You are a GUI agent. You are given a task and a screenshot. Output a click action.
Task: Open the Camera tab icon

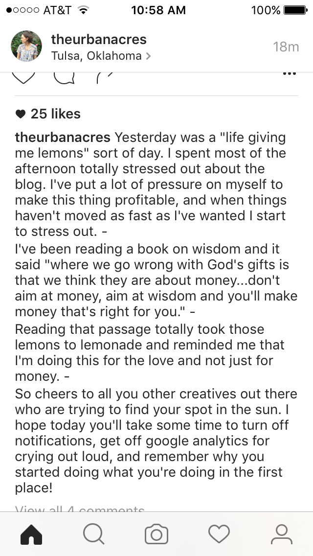coord(156,534)
